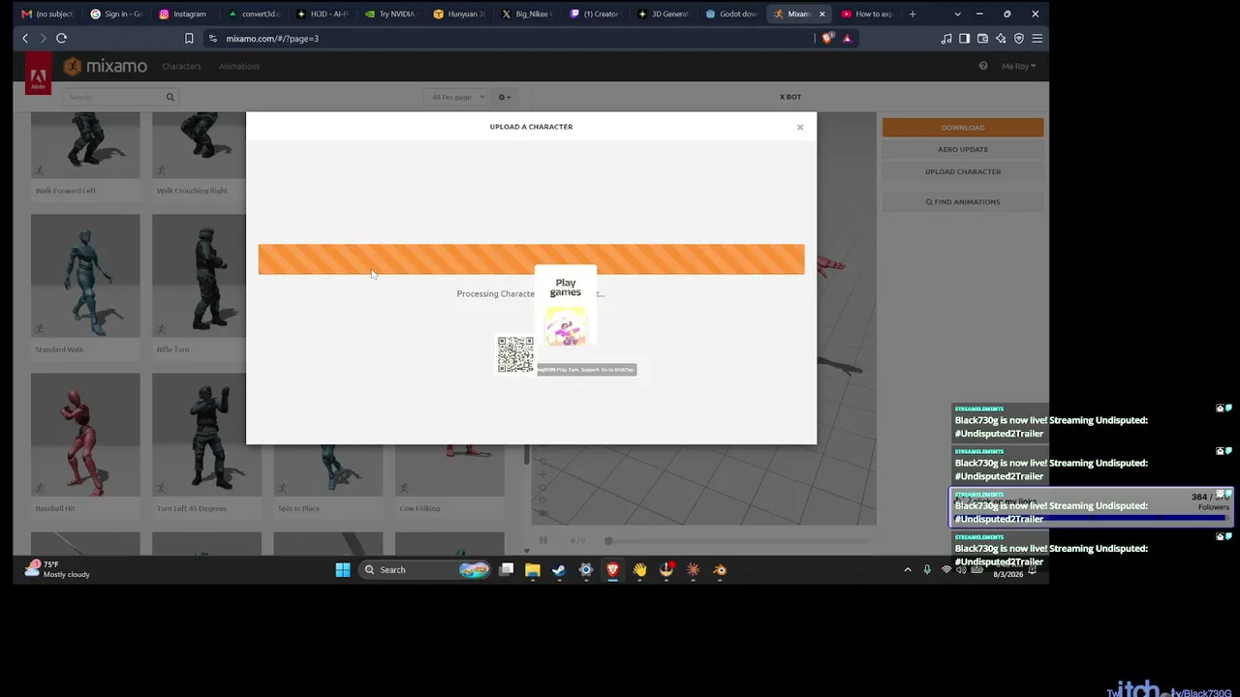1240x697 pixels.
Task: Click the Cow Milking label
Action: [x=419, y=509]
